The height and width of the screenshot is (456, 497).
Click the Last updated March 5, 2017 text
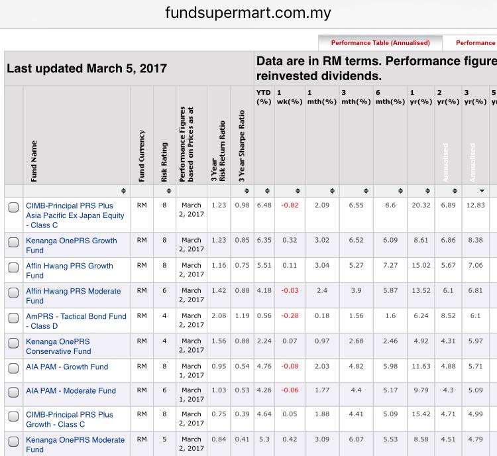pos(87,68)
